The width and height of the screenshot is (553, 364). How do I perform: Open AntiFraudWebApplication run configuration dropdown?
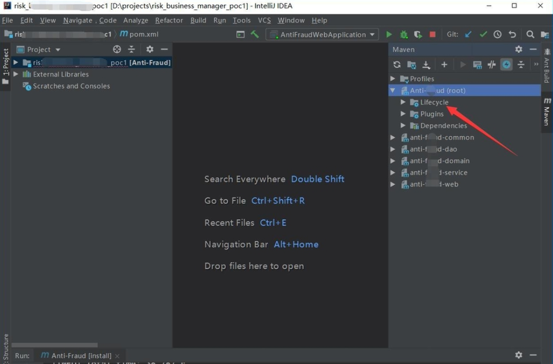coord(322,34)
